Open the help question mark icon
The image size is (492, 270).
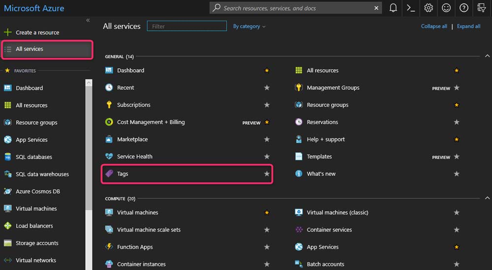point(464,8)
